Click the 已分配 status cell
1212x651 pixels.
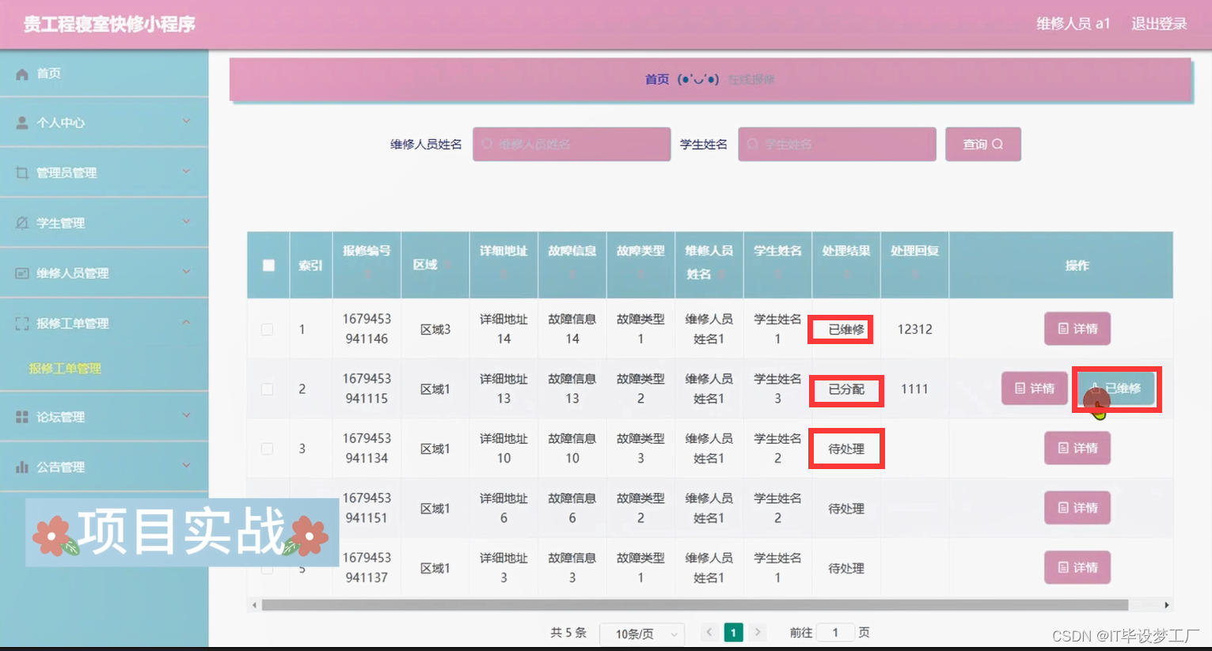pyautogui.click(x=846, y=389)
